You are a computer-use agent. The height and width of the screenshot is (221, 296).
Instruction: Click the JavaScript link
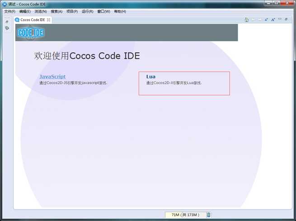(52, 77)
